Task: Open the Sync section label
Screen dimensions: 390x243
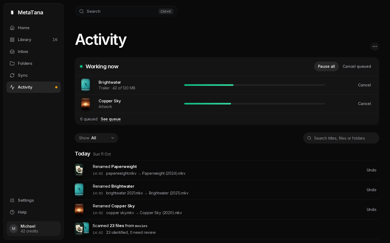Action: [23, 75]
